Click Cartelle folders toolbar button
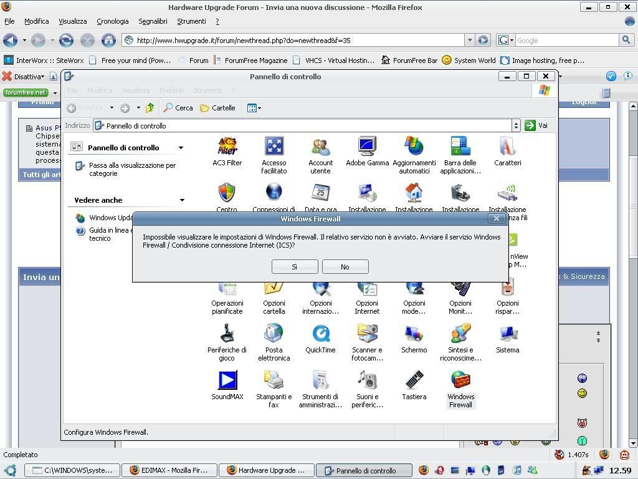 (x=217, y=108)
